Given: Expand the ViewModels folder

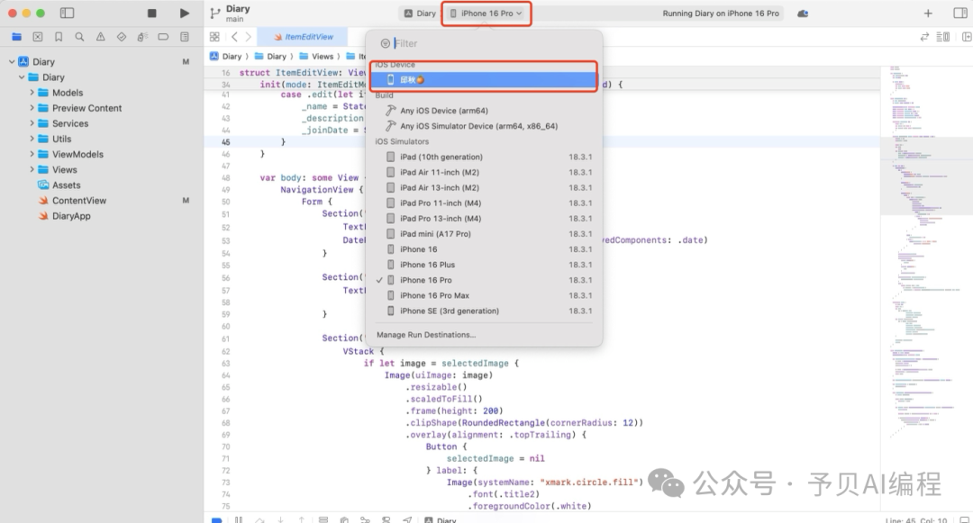Looking at the screenshot, I should [x=32, y=154].
